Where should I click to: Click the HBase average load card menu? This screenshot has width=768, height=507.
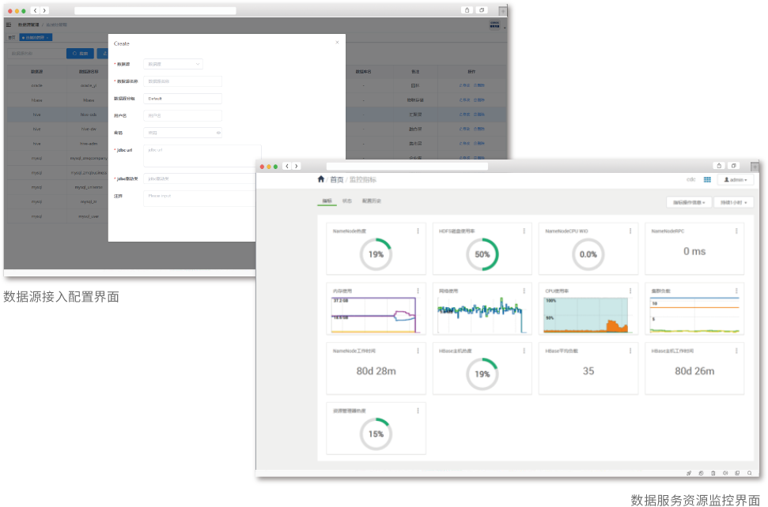630,351
